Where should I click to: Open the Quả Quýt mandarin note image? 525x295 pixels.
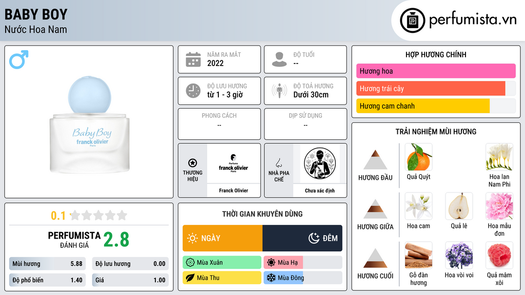pyautogui.click(x=418, y=157)
